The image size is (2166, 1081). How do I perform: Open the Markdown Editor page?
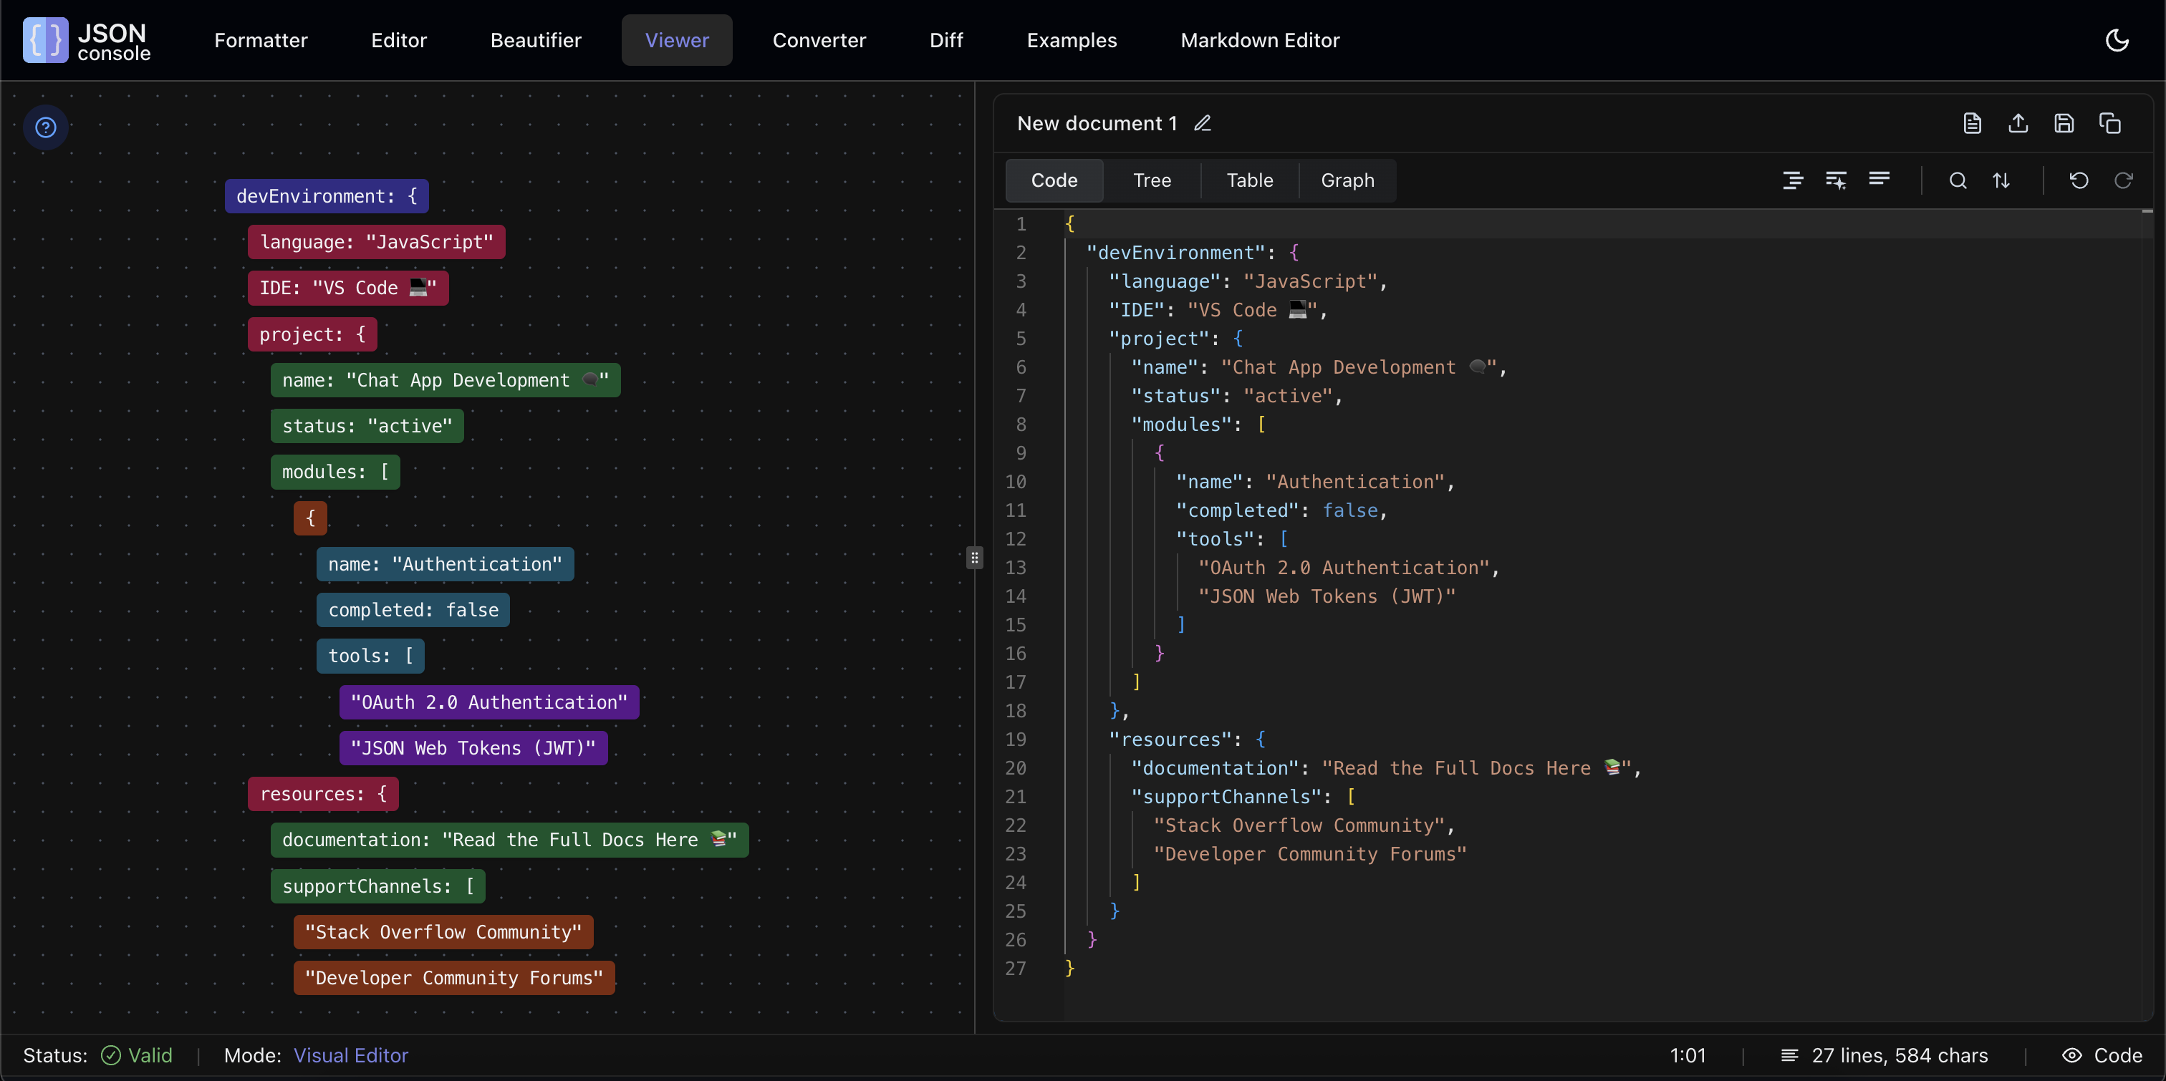point(1260,40)
